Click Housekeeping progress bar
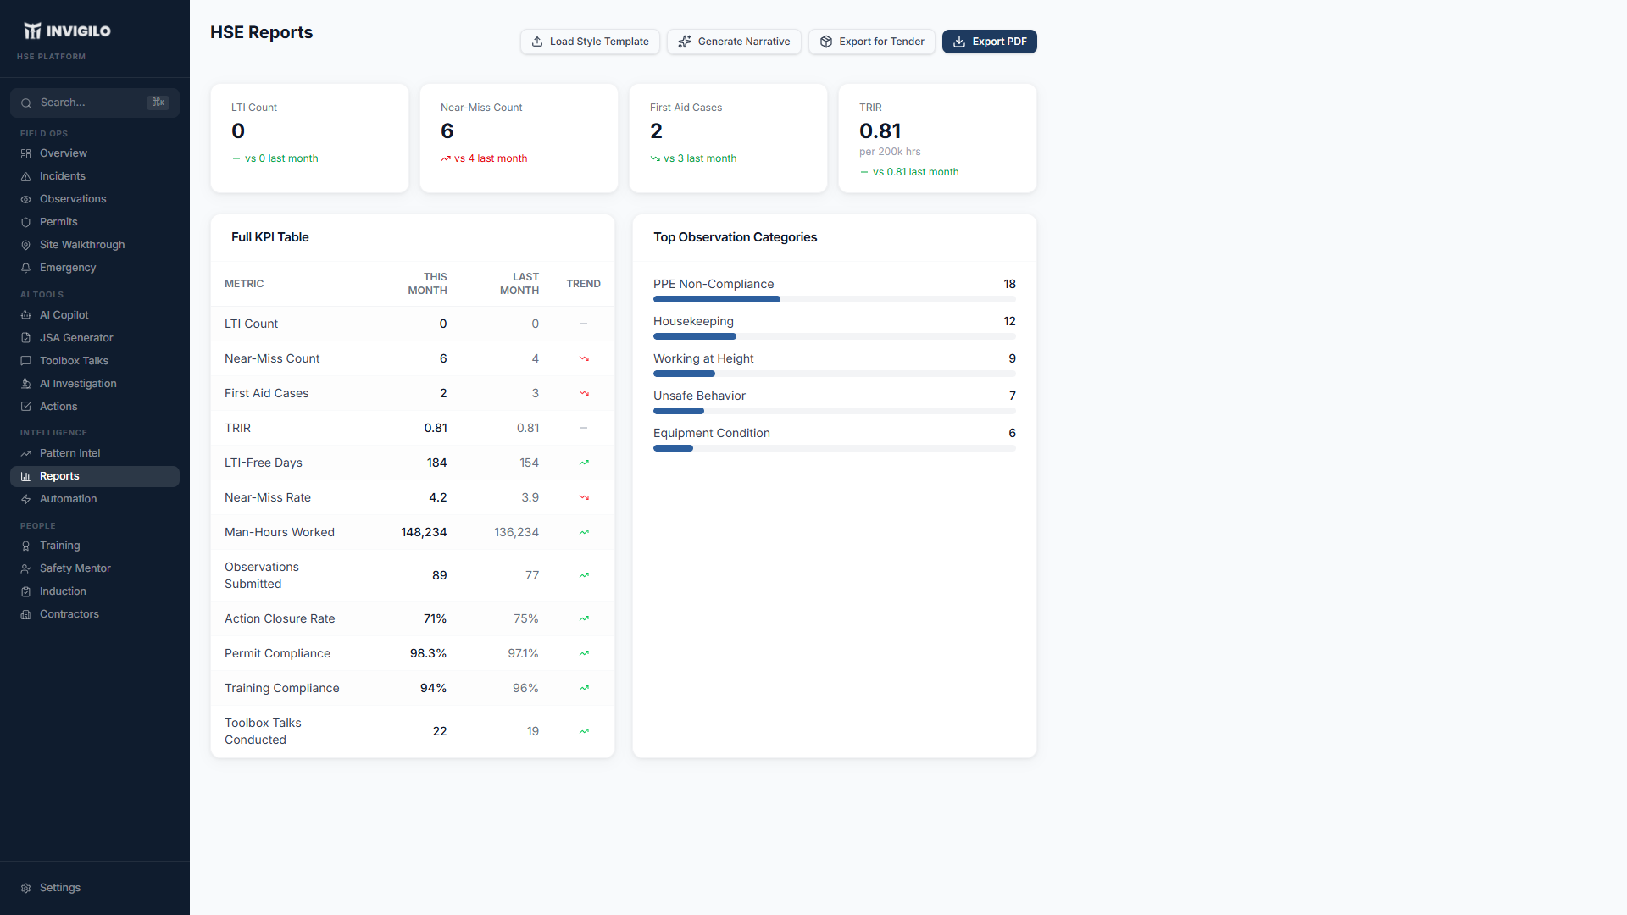The height and width of the screenshot is (915, 1627). (x=835, y=336)
